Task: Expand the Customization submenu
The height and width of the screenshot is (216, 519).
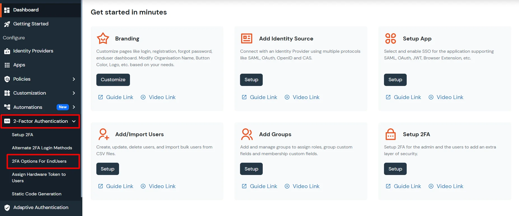Action: pos(74,93)
